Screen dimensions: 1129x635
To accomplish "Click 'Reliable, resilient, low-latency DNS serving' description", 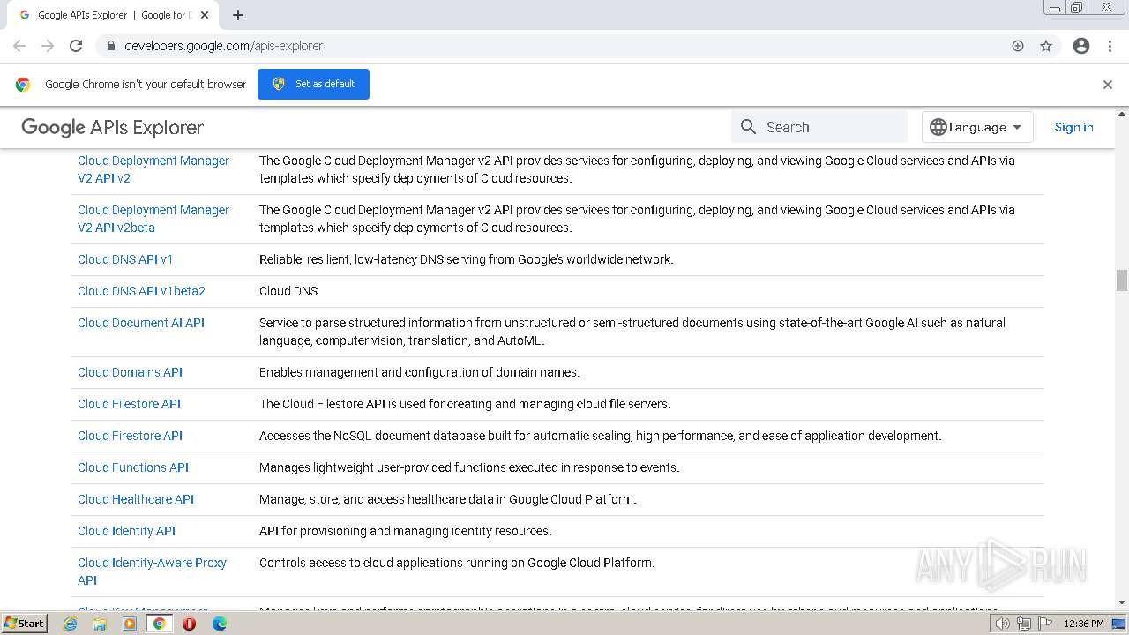I will [467, 259].
